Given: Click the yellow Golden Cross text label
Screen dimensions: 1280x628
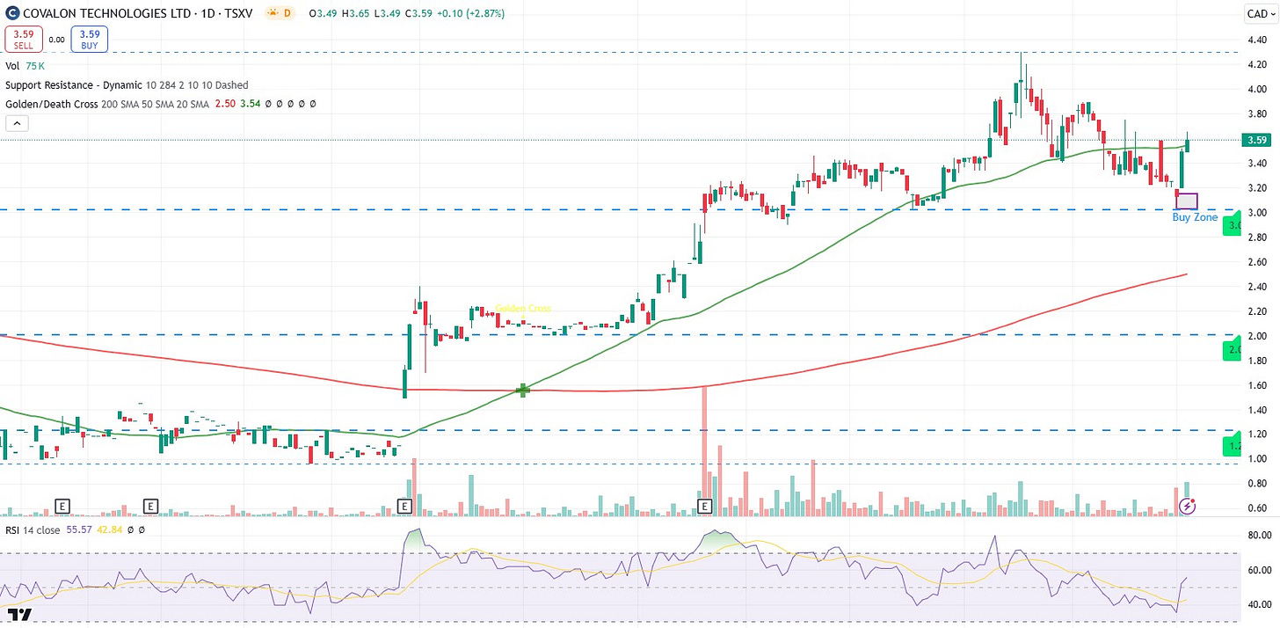Looking at the screenshot, I should click(523, 309).
